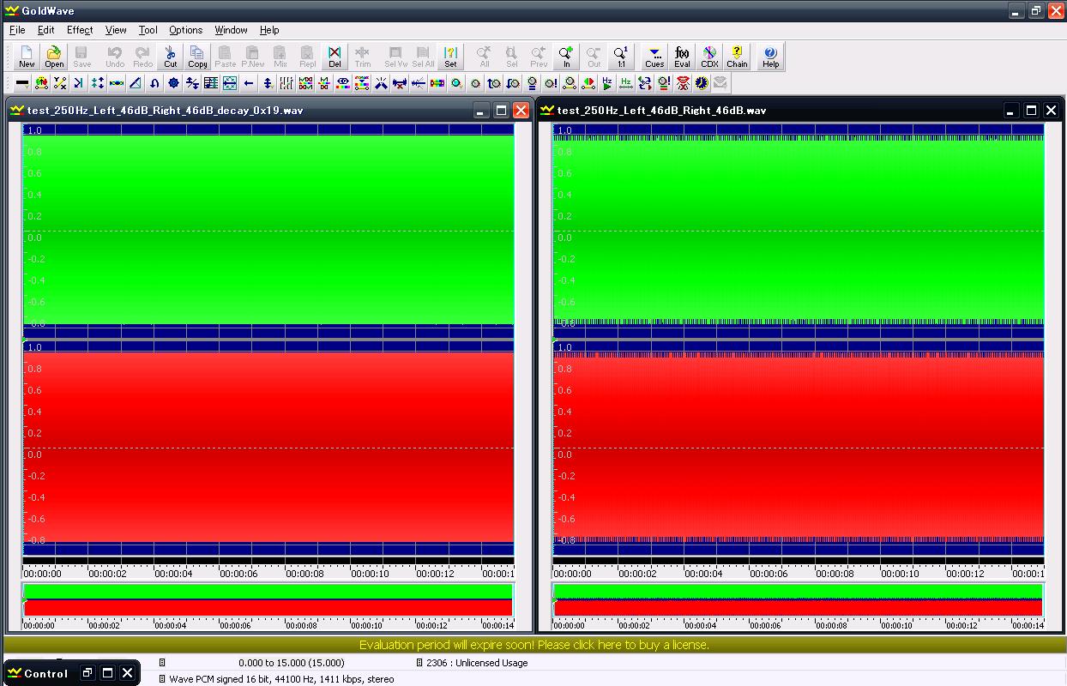
Task: Open the CDX CD reader tool
Action: tap(709, 57)
